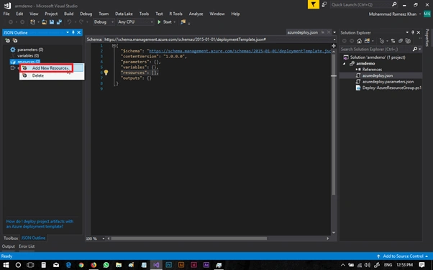Click the New Project toolbar icon
The height and width of the screenshot is (270, 433).
click(32, 22)
